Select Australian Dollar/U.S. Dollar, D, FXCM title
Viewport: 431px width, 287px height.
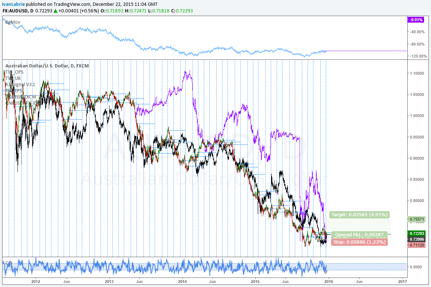click(47, 66)
